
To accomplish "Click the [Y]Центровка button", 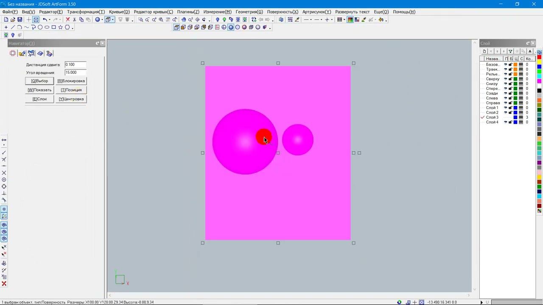I will click(71, 99).
